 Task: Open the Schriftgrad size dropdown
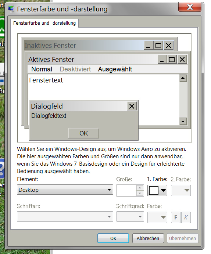130,216
